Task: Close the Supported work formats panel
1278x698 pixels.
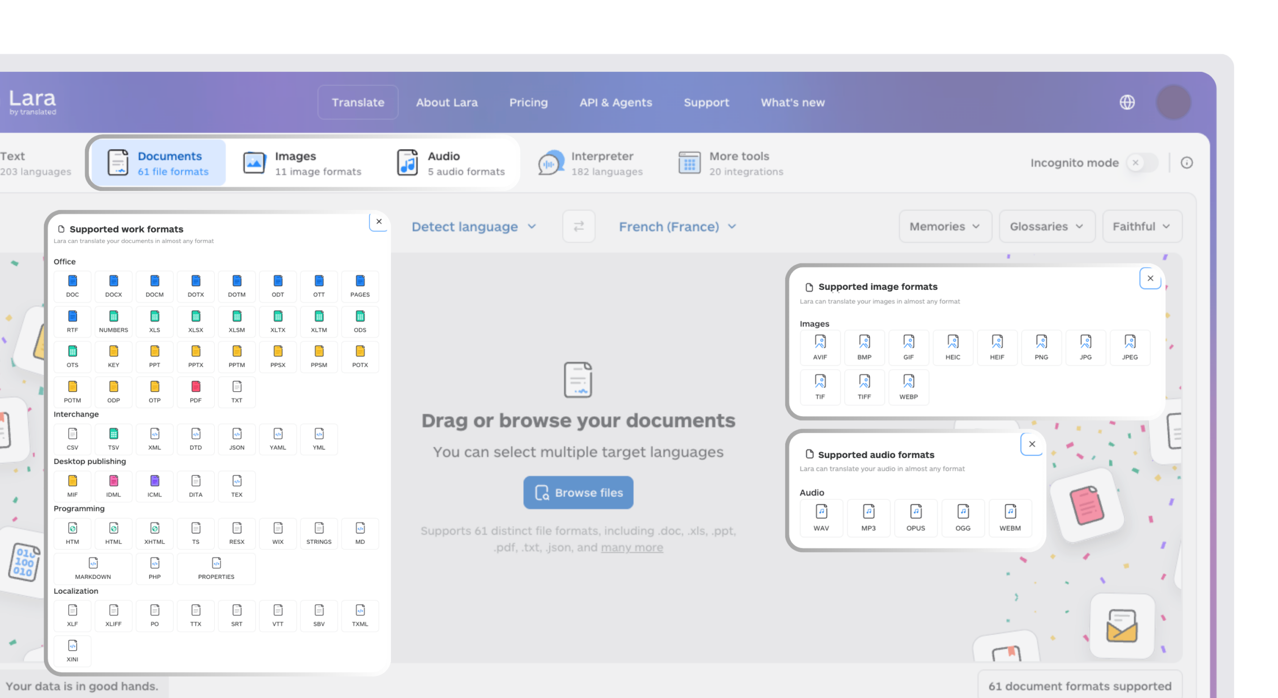Action: (x=379, y=222)
